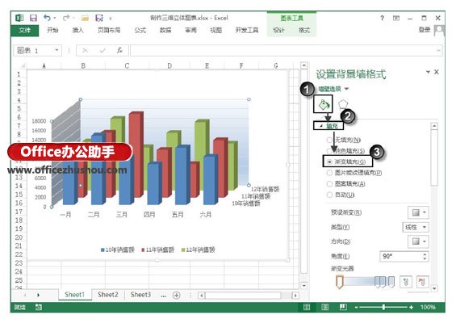Click the 12年销售额 legend entry
Screen dimensions: 452x319
[198, 250]
